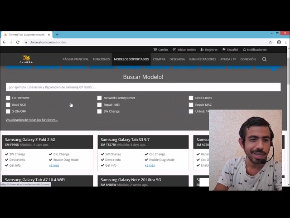The image size is (290, 218).
Task: Expand +2 más in Z Fold 2 card
Action: point(54,165)
